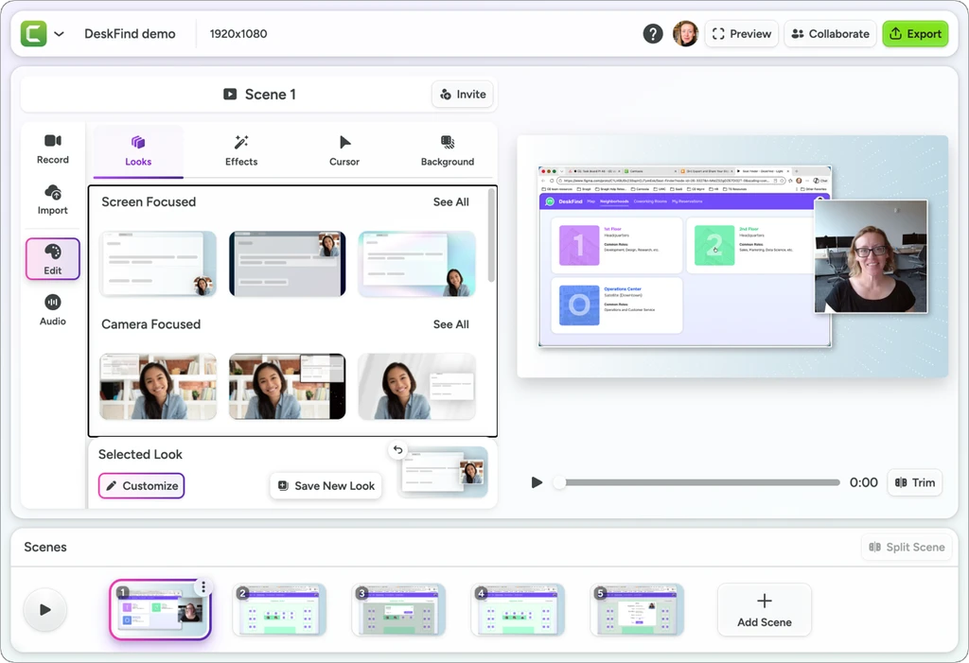Open the Import cloud option

(x=53, y=200)
